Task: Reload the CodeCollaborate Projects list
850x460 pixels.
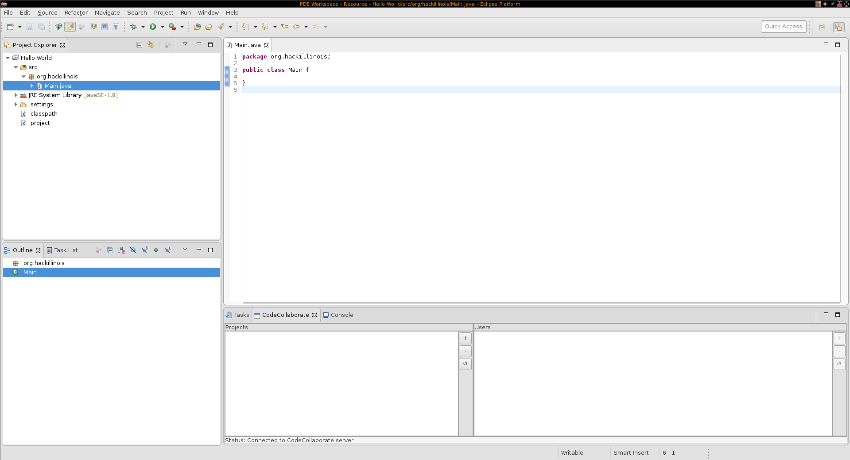Action: coord(466,364)
